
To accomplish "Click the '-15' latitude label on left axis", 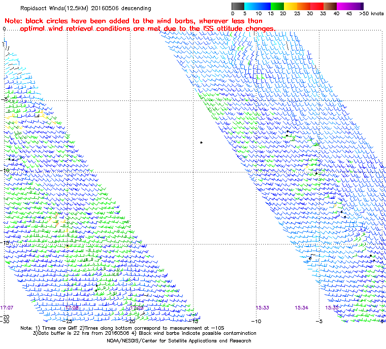I will pyautogui.click(x=5, y=243).
